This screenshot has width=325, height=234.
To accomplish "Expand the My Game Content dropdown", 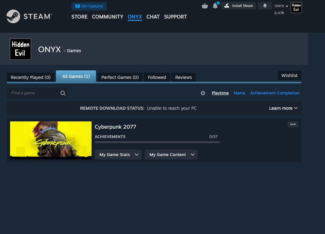I will pos(171,155).
